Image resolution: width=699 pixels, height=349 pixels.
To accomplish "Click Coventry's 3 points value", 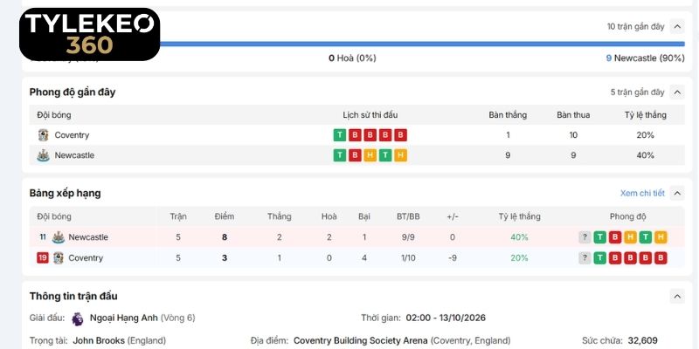I will (225, 257).
